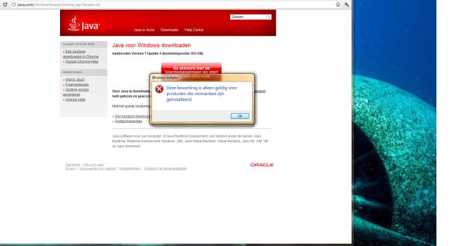Screen dimensions: 467x246
Task: Open 'Een bestand downloaden in Chrome' sidebar link
Action: pyautogui.click(x=81, y=54)
